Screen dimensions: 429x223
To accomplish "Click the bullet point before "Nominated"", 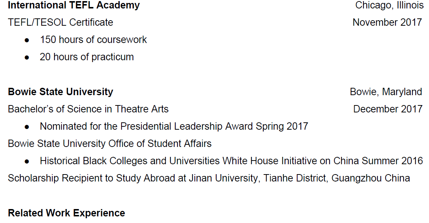I will coord(27,127).
